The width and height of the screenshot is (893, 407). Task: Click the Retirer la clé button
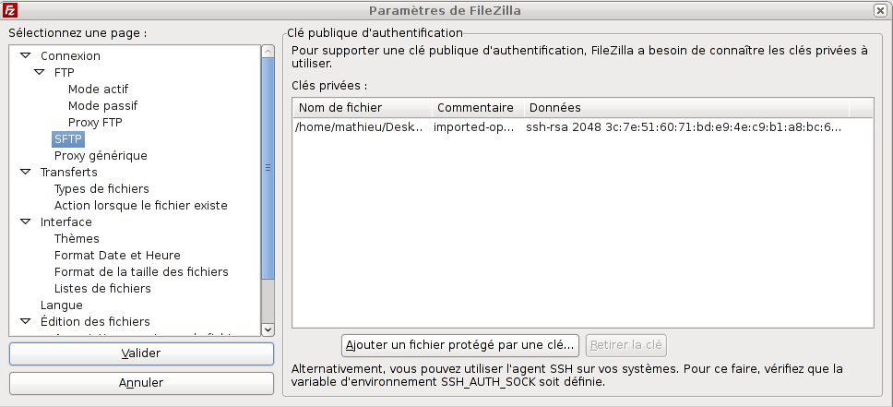(x=625, y=345)
